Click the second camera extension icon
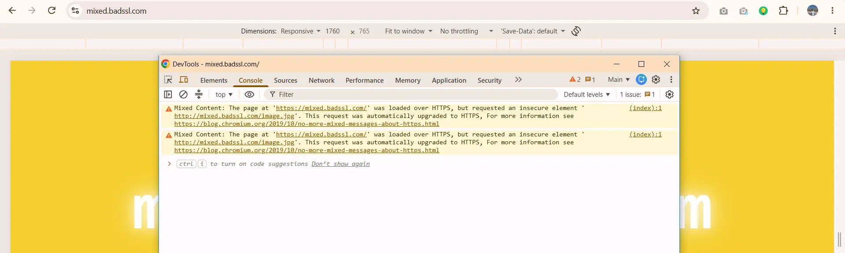The image size is (845, 253). [743, 11]
